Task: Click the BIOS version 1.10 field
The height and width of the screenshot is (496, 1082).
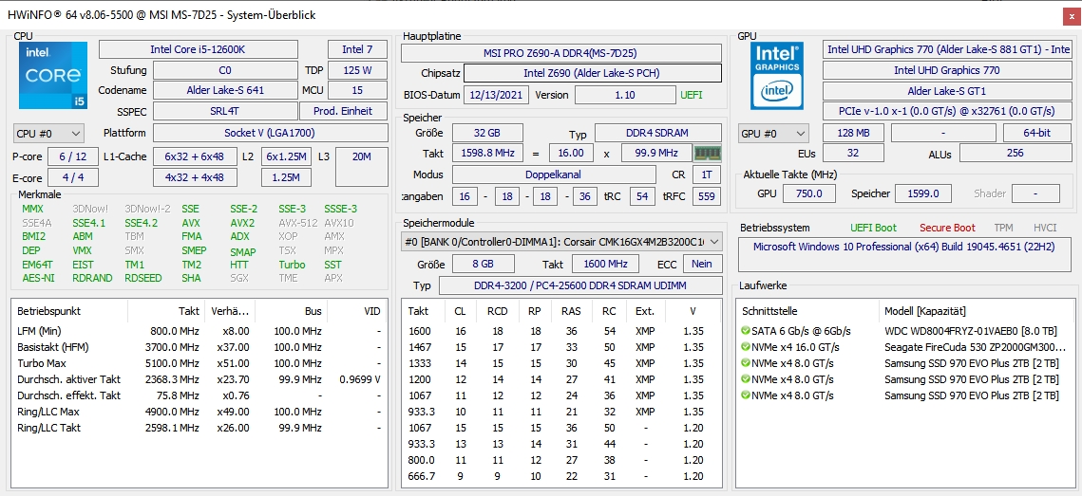Action: (624, 95)
